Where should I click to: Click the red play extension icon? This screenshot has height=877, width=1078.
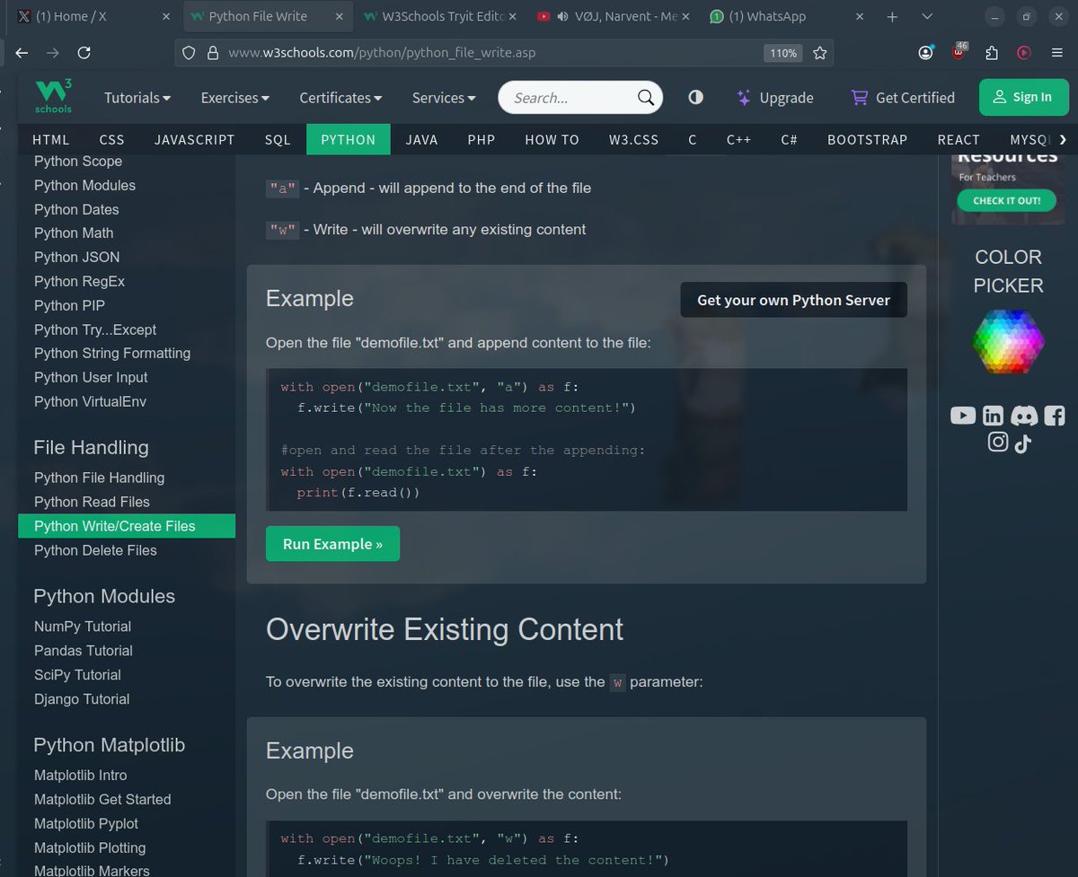click(x=1023, y=53)
